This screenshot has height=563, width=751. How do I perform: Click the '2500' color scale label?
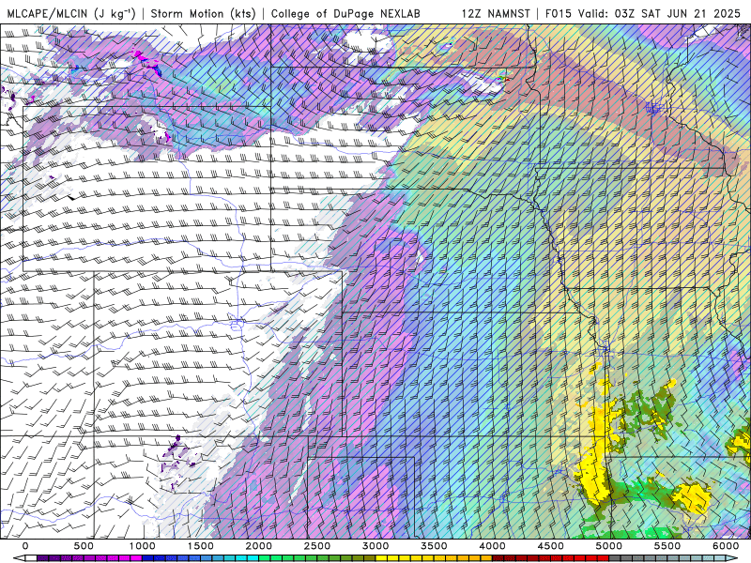(x=317, y=546)
